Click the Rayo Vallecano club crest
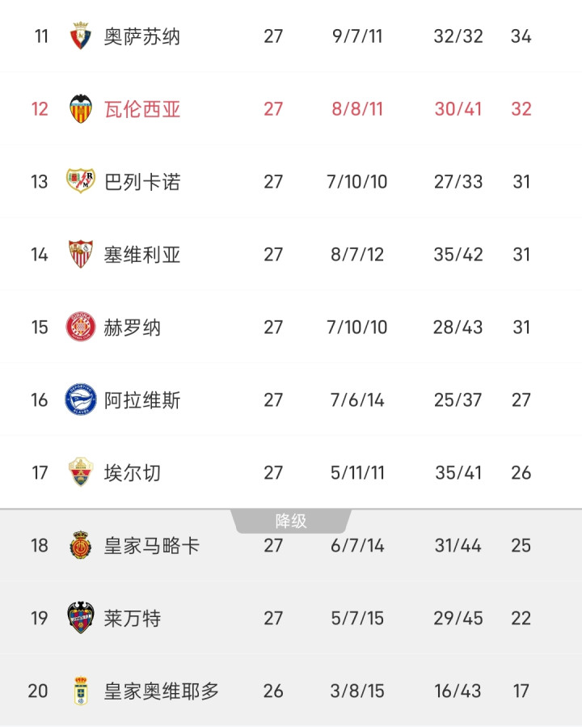 point(81,181)
